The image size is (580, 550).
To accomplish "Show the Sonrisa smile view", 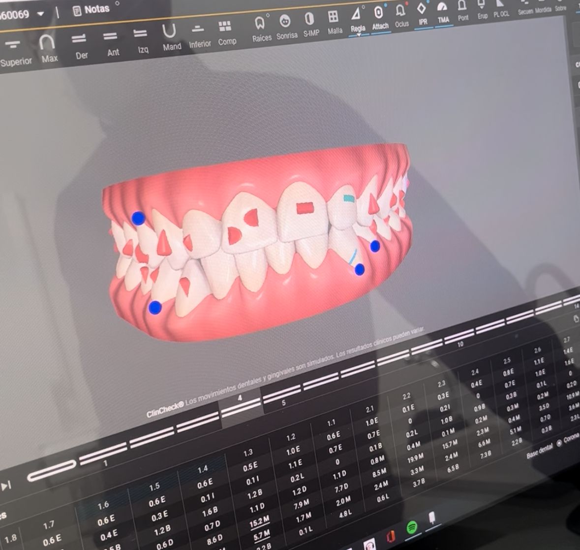I will click(x=285, y=27).
